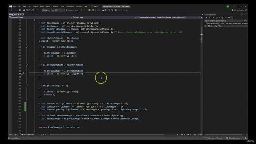
Task: Open the zoom level percentage dropdown
Action: coord(12,135)
